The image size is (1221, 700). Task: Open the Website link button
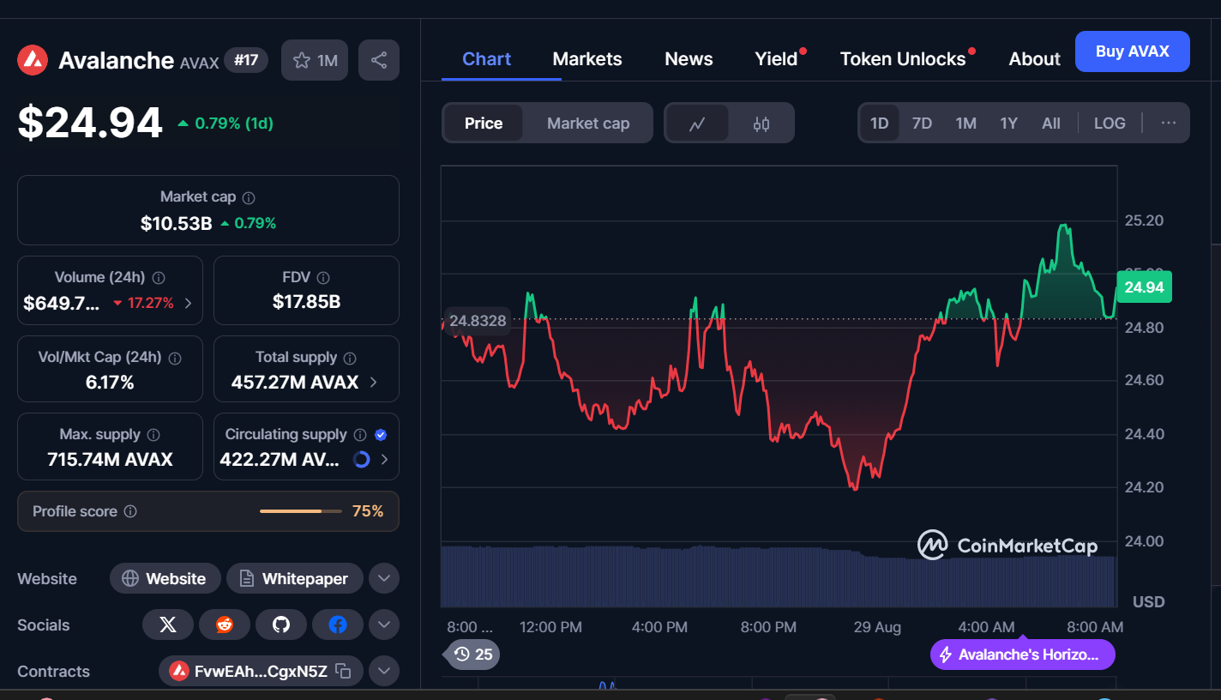pyautogui.click(x=165, y=578)
